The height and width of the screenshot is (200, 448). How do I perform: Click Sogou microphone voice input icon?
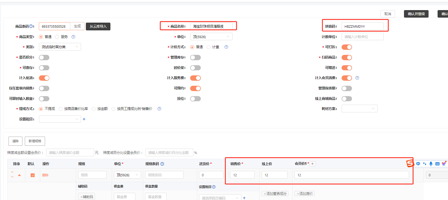click(431, 164)
